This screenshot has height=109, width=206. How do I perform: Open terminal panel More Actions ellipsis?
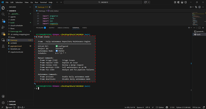click(x=194, y=28)
